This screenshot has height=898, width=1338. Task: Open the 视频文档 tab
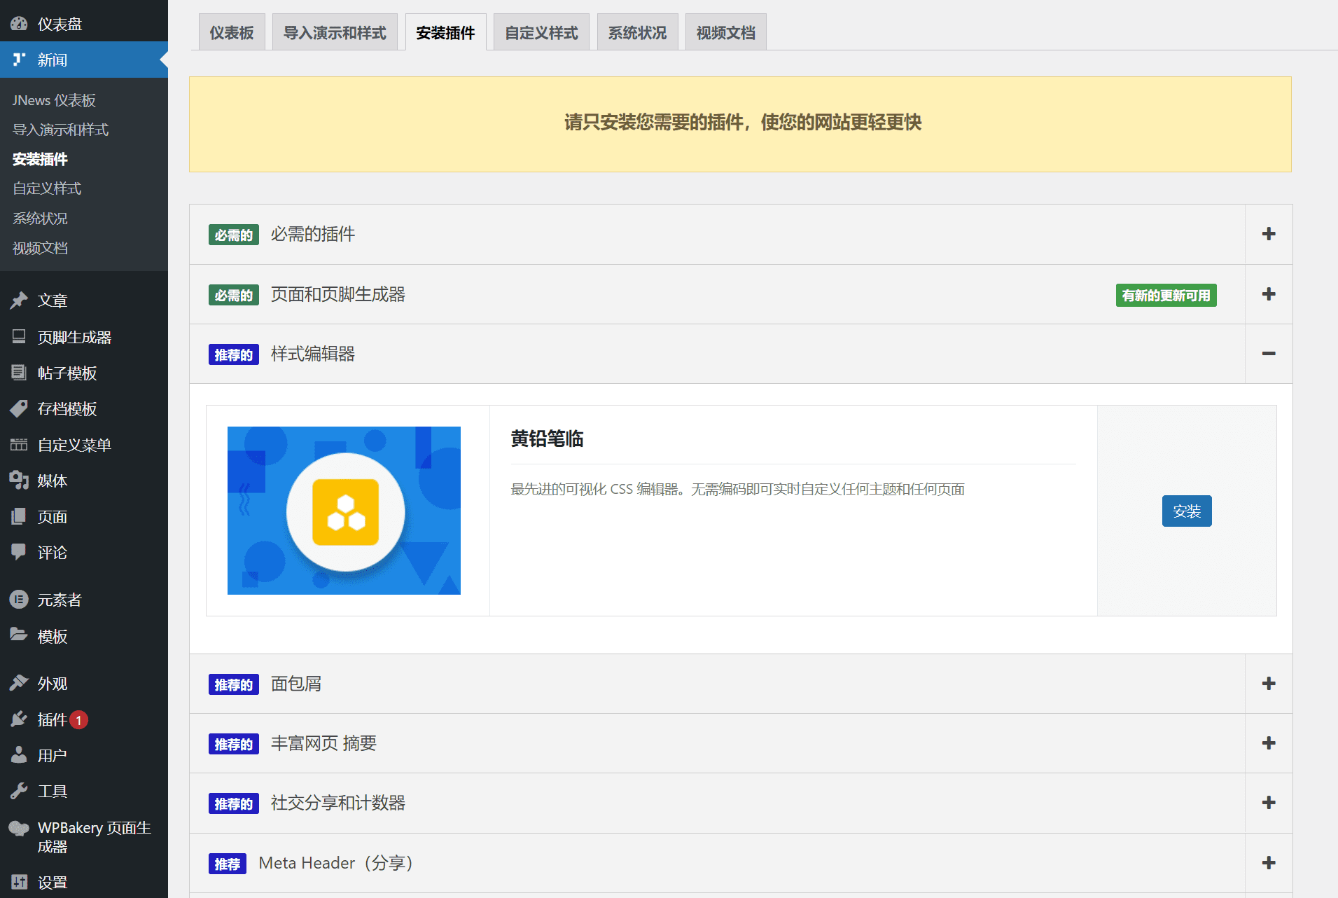click(725, 31)
